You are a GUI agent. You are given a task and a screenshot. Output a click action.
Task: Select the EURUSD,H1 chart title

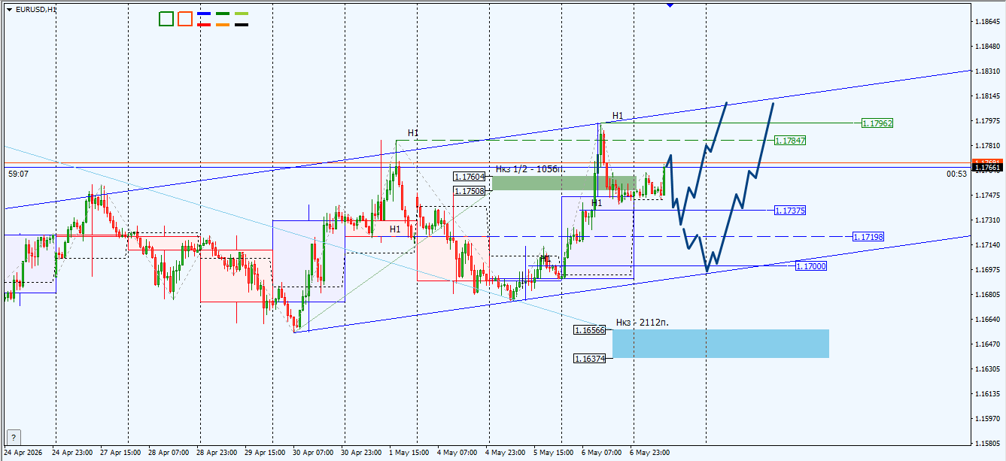coord(35,9)
